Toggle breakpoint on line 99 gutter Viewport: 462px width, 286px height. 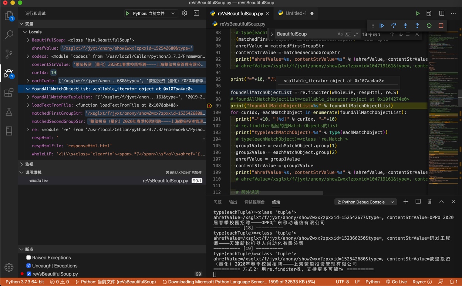(x=209, y=106)
